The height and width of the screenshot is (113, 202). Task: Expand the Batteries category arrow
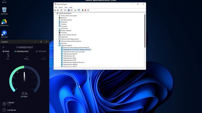point(57,18)
